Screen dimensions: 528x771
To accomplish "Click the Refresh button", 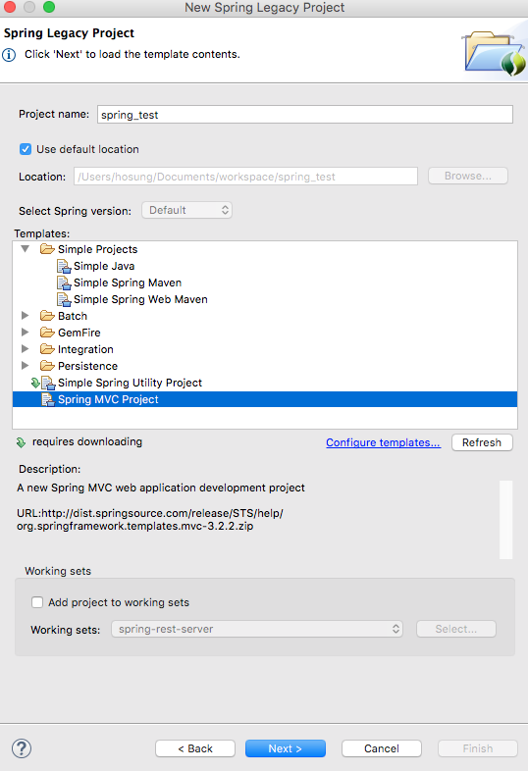I will point(482,442).
